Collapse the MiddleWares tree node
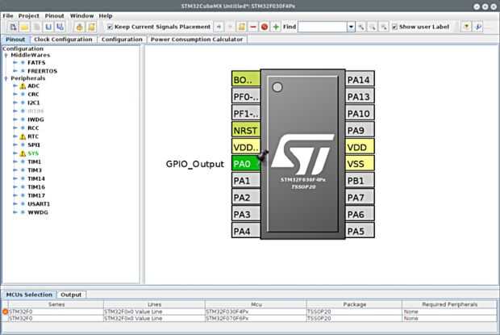The width and height of the screenshot is (500, 335). (6, 55)
